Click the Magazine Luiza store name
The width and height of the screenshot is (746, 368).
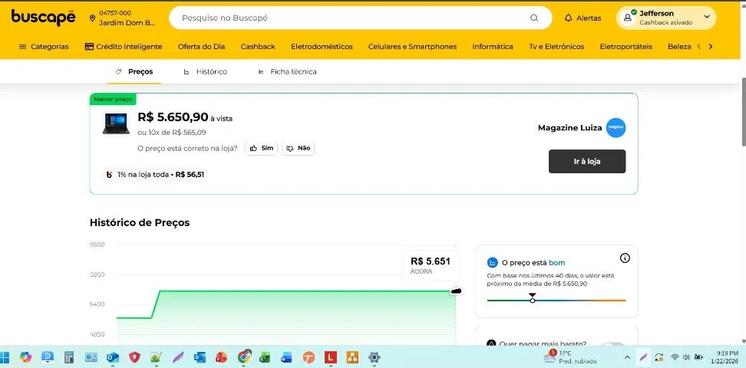569,128
